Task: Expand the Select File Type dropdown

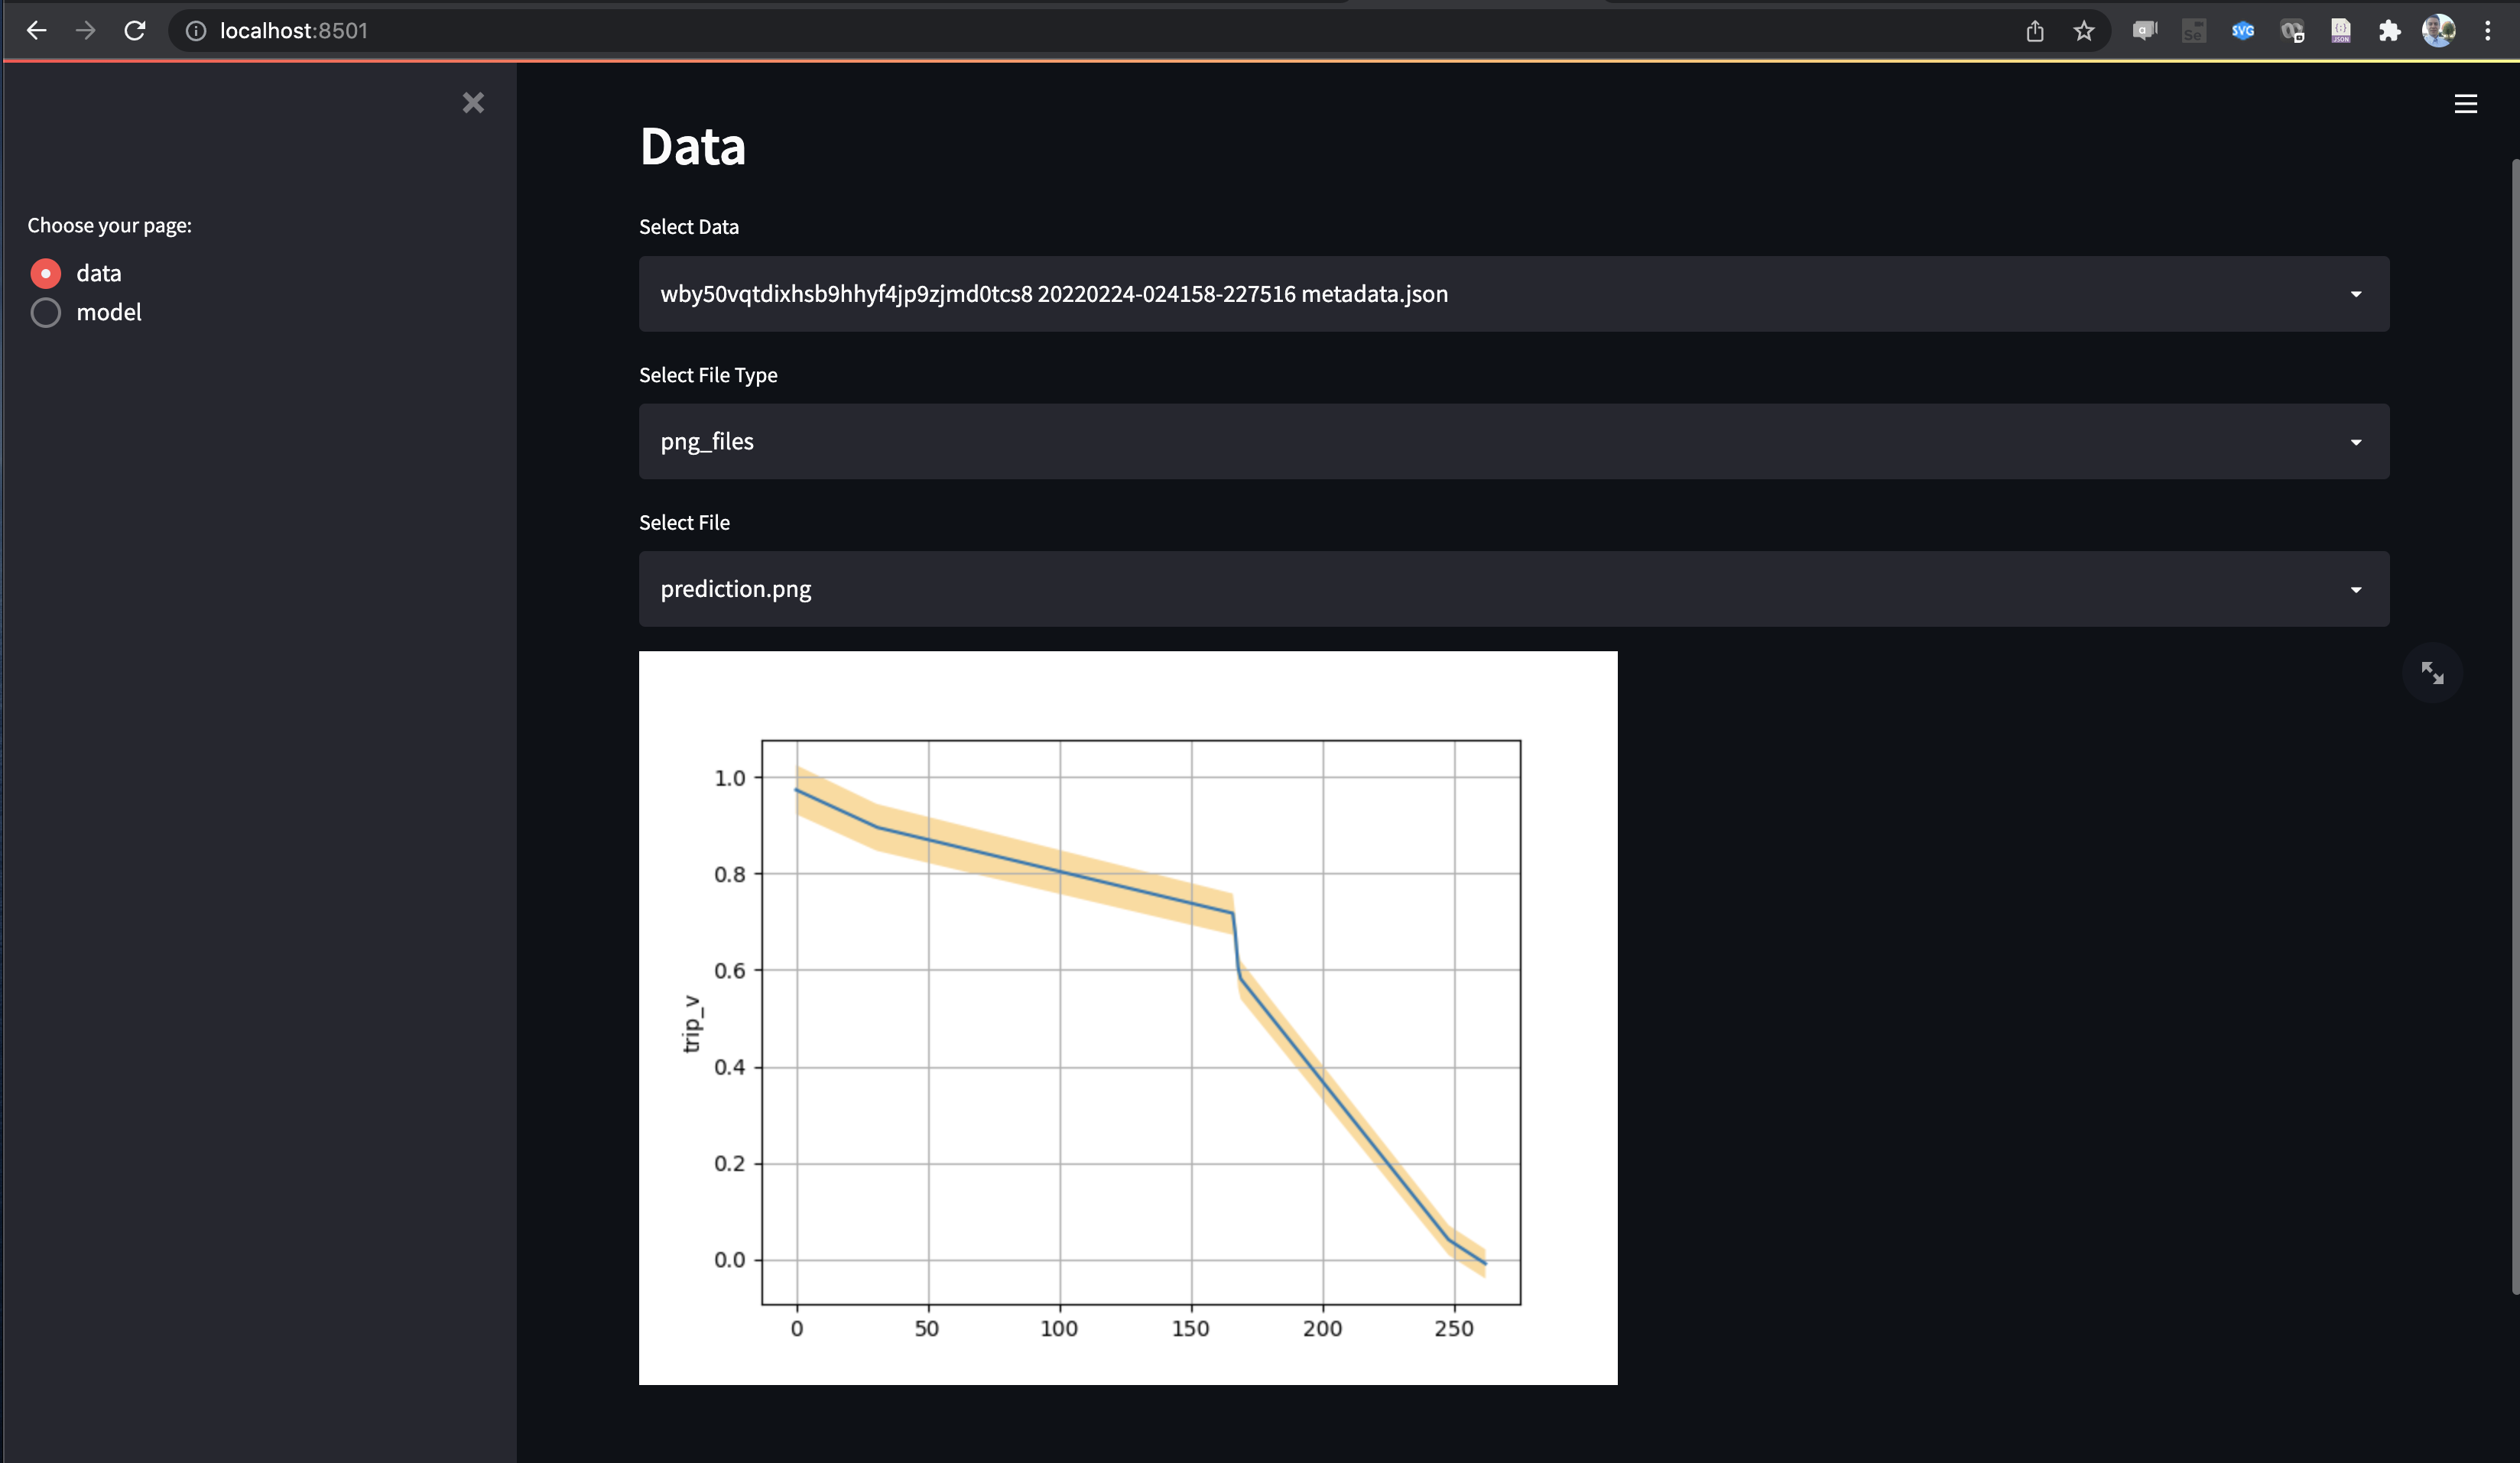Action: (1514, 441)
